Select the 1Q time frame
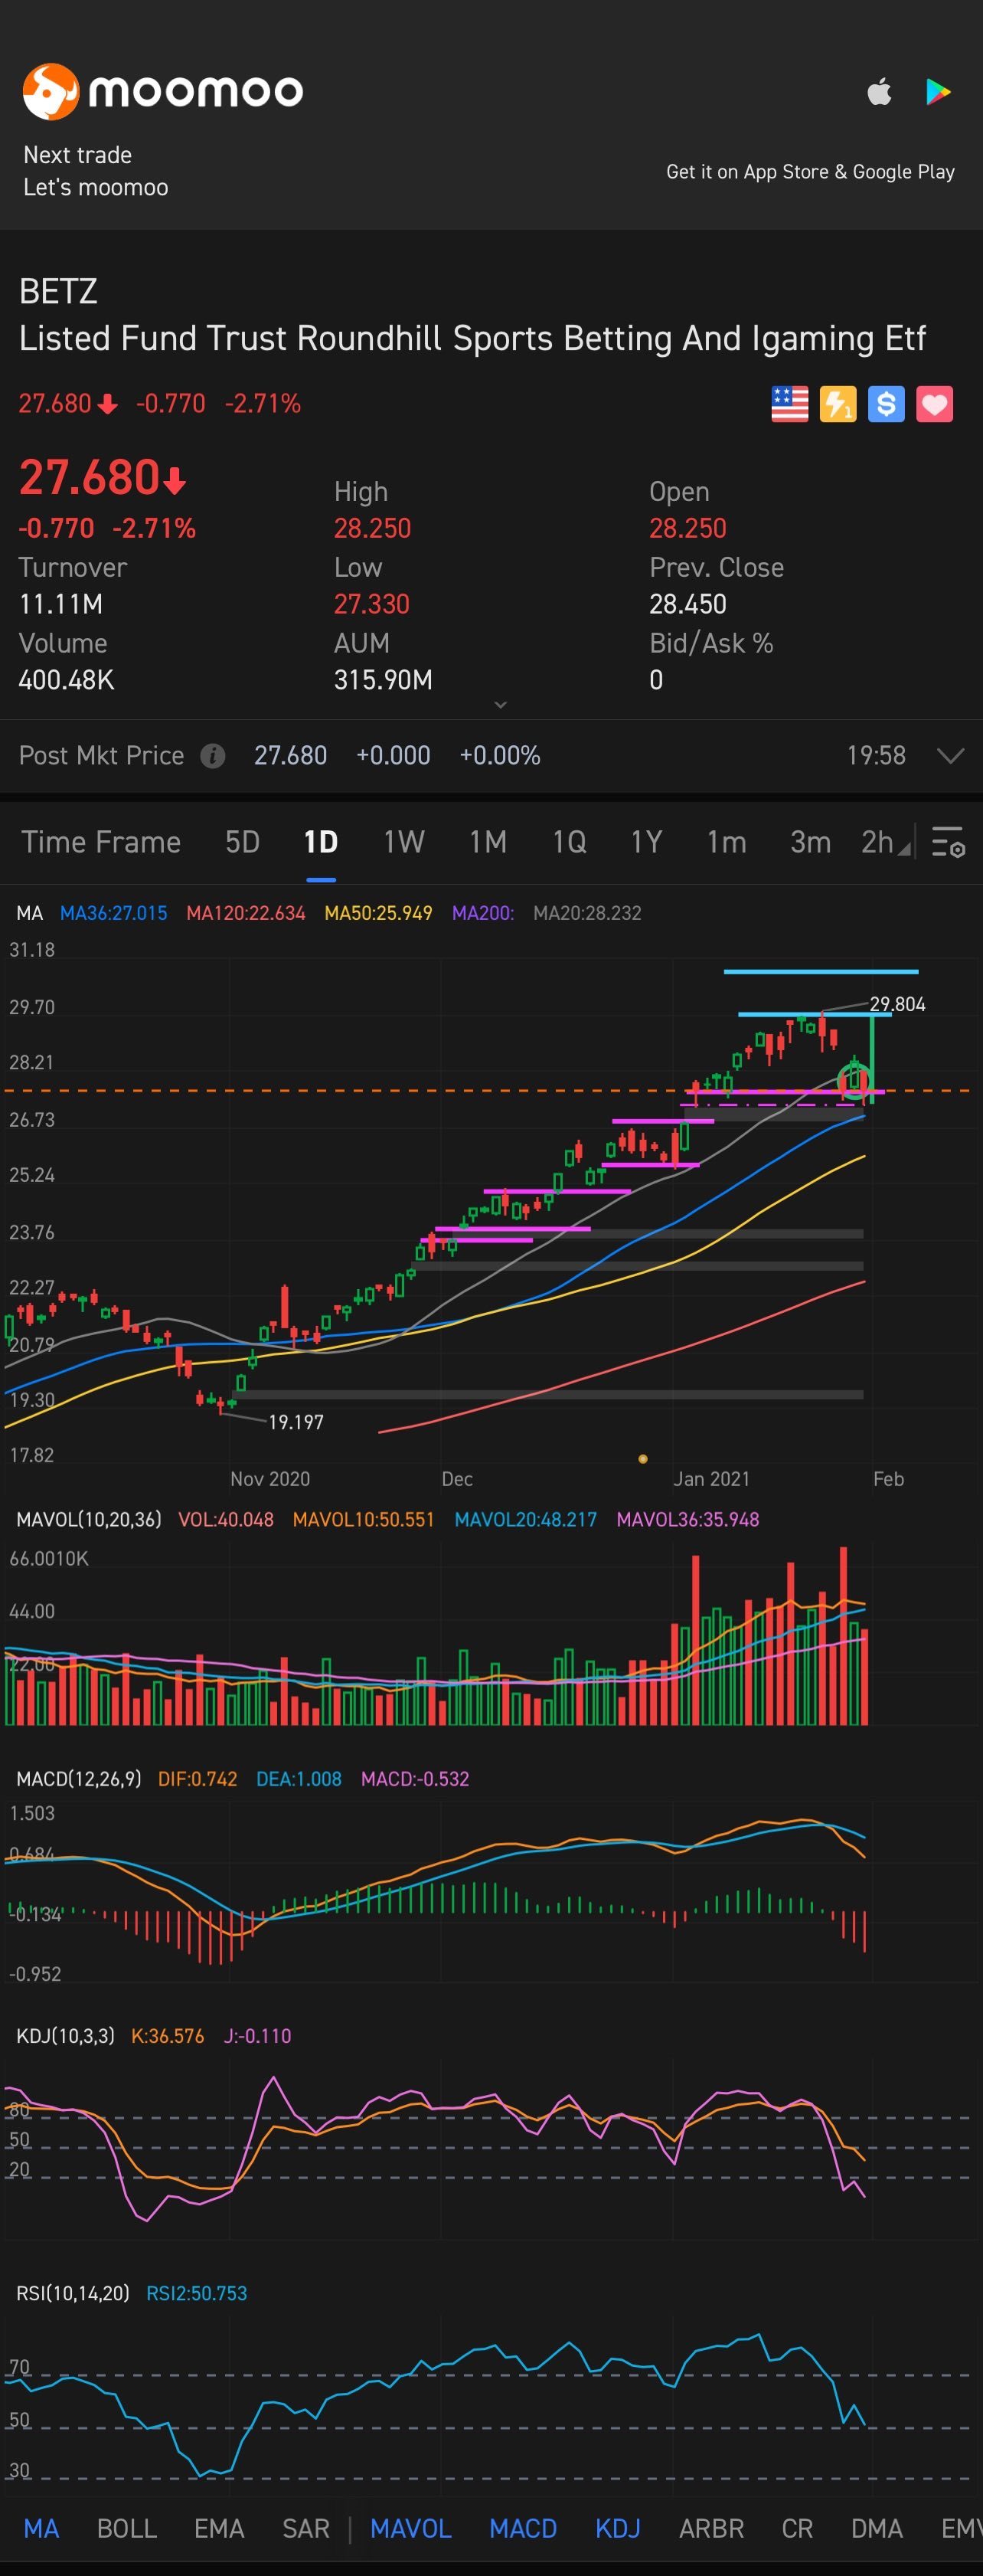 [x=570, y=842]
